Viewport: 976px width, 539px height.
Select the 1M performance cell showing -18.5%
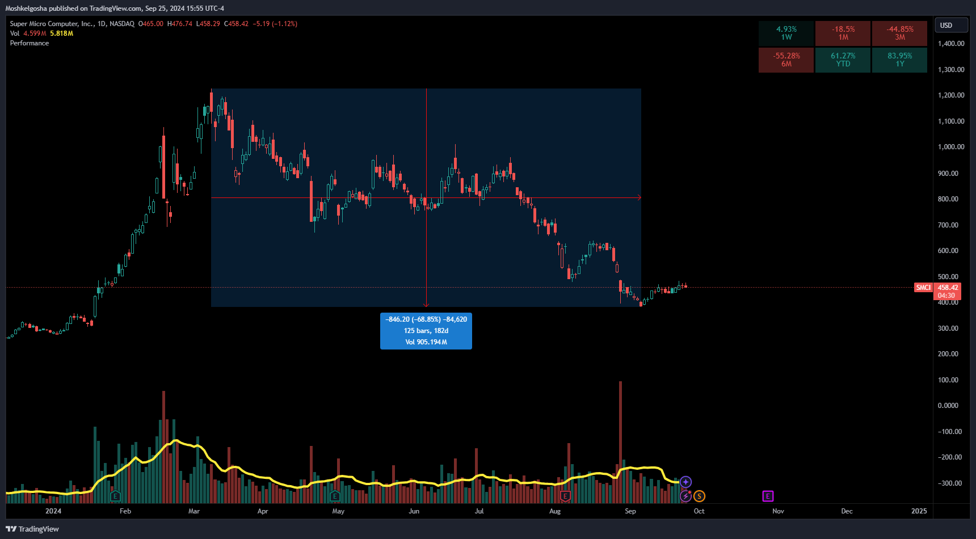coord(843,33)
